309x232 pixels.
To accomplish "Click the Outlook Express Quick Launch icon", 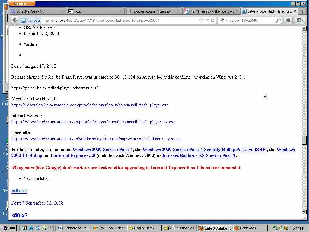I will point(38,228).
